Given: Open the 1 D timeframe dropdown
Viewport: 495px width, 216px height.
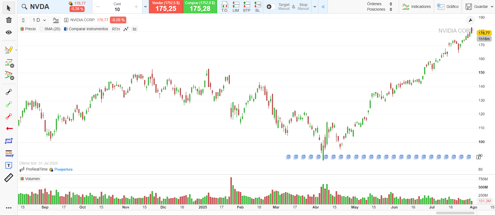Looking at the screenshot, I should (39, 20).
